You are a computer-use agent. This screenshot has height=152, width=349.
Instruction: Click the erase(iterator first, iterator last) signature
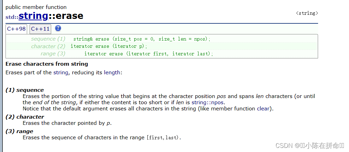149,54
